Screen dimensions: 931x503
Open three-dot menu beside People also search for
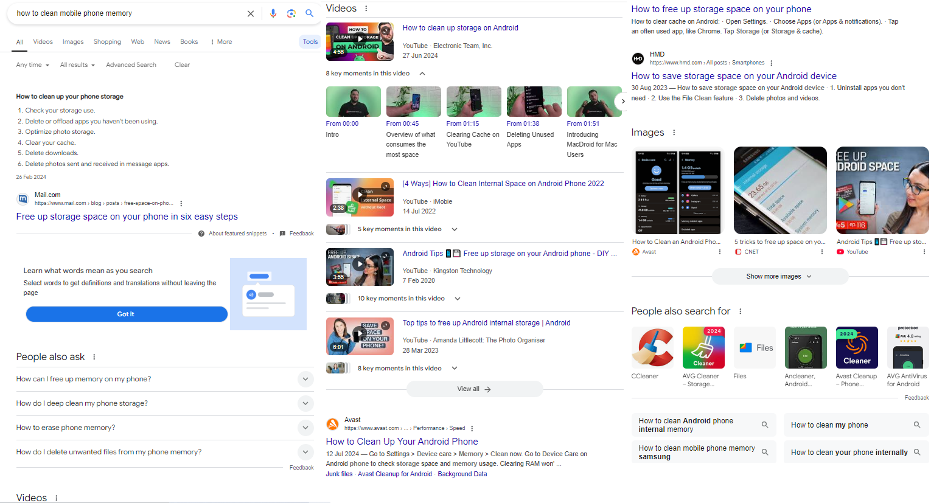point(741,311)
